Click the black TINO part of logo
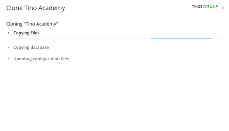The height and width of the screenshot is (131, 229). [x=197, y=7]
